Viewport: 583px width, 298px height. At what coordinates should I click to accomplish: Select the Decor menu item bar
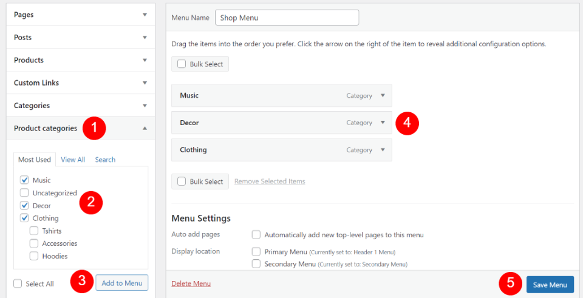tap(281, 123)
